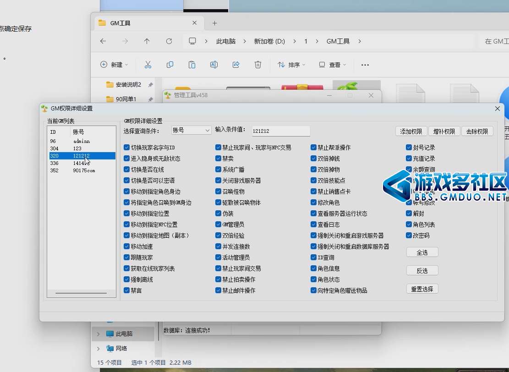Click 新加卷 (D:) in the breadcrumb
509x372 pixels.
coord(269,41)
